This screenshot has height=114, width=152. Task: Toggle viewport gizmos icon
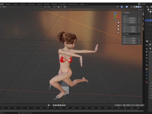click(x=122, y=7)
